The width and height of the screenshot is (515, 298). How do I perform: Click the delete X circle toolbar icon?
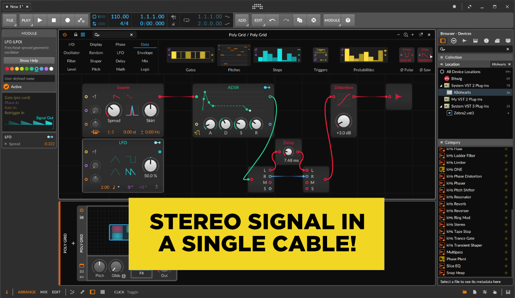pos(313,20)
